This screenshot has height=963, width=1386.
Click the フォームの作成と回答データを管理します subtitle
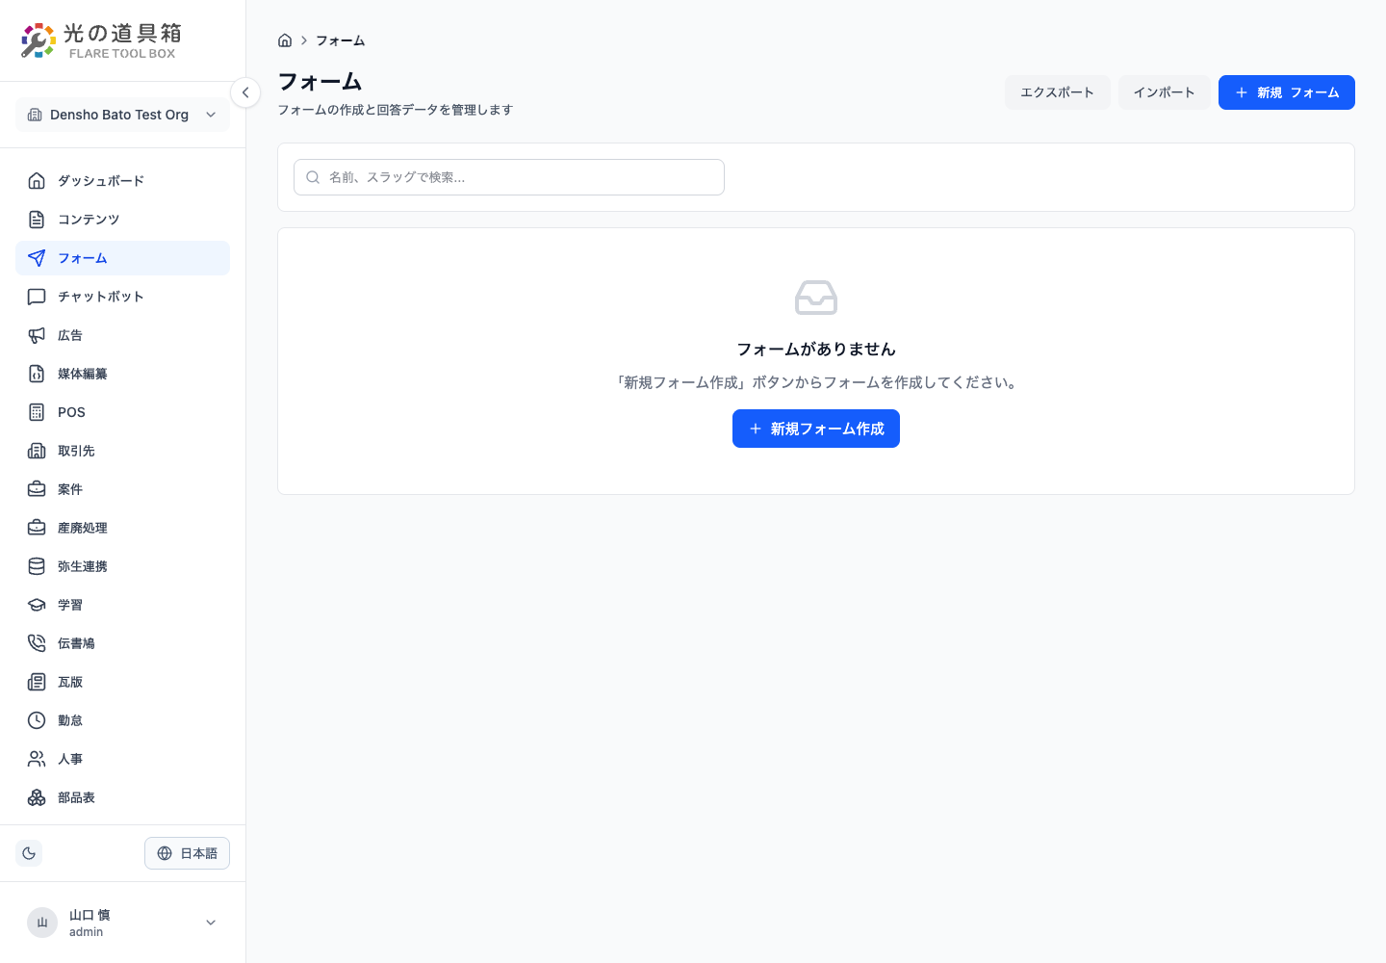click(x=396, y=110)
